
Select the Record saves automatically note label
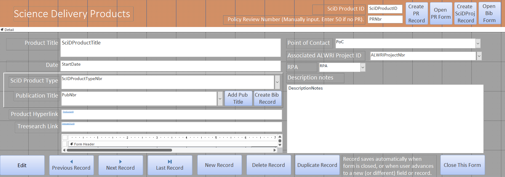389,166
